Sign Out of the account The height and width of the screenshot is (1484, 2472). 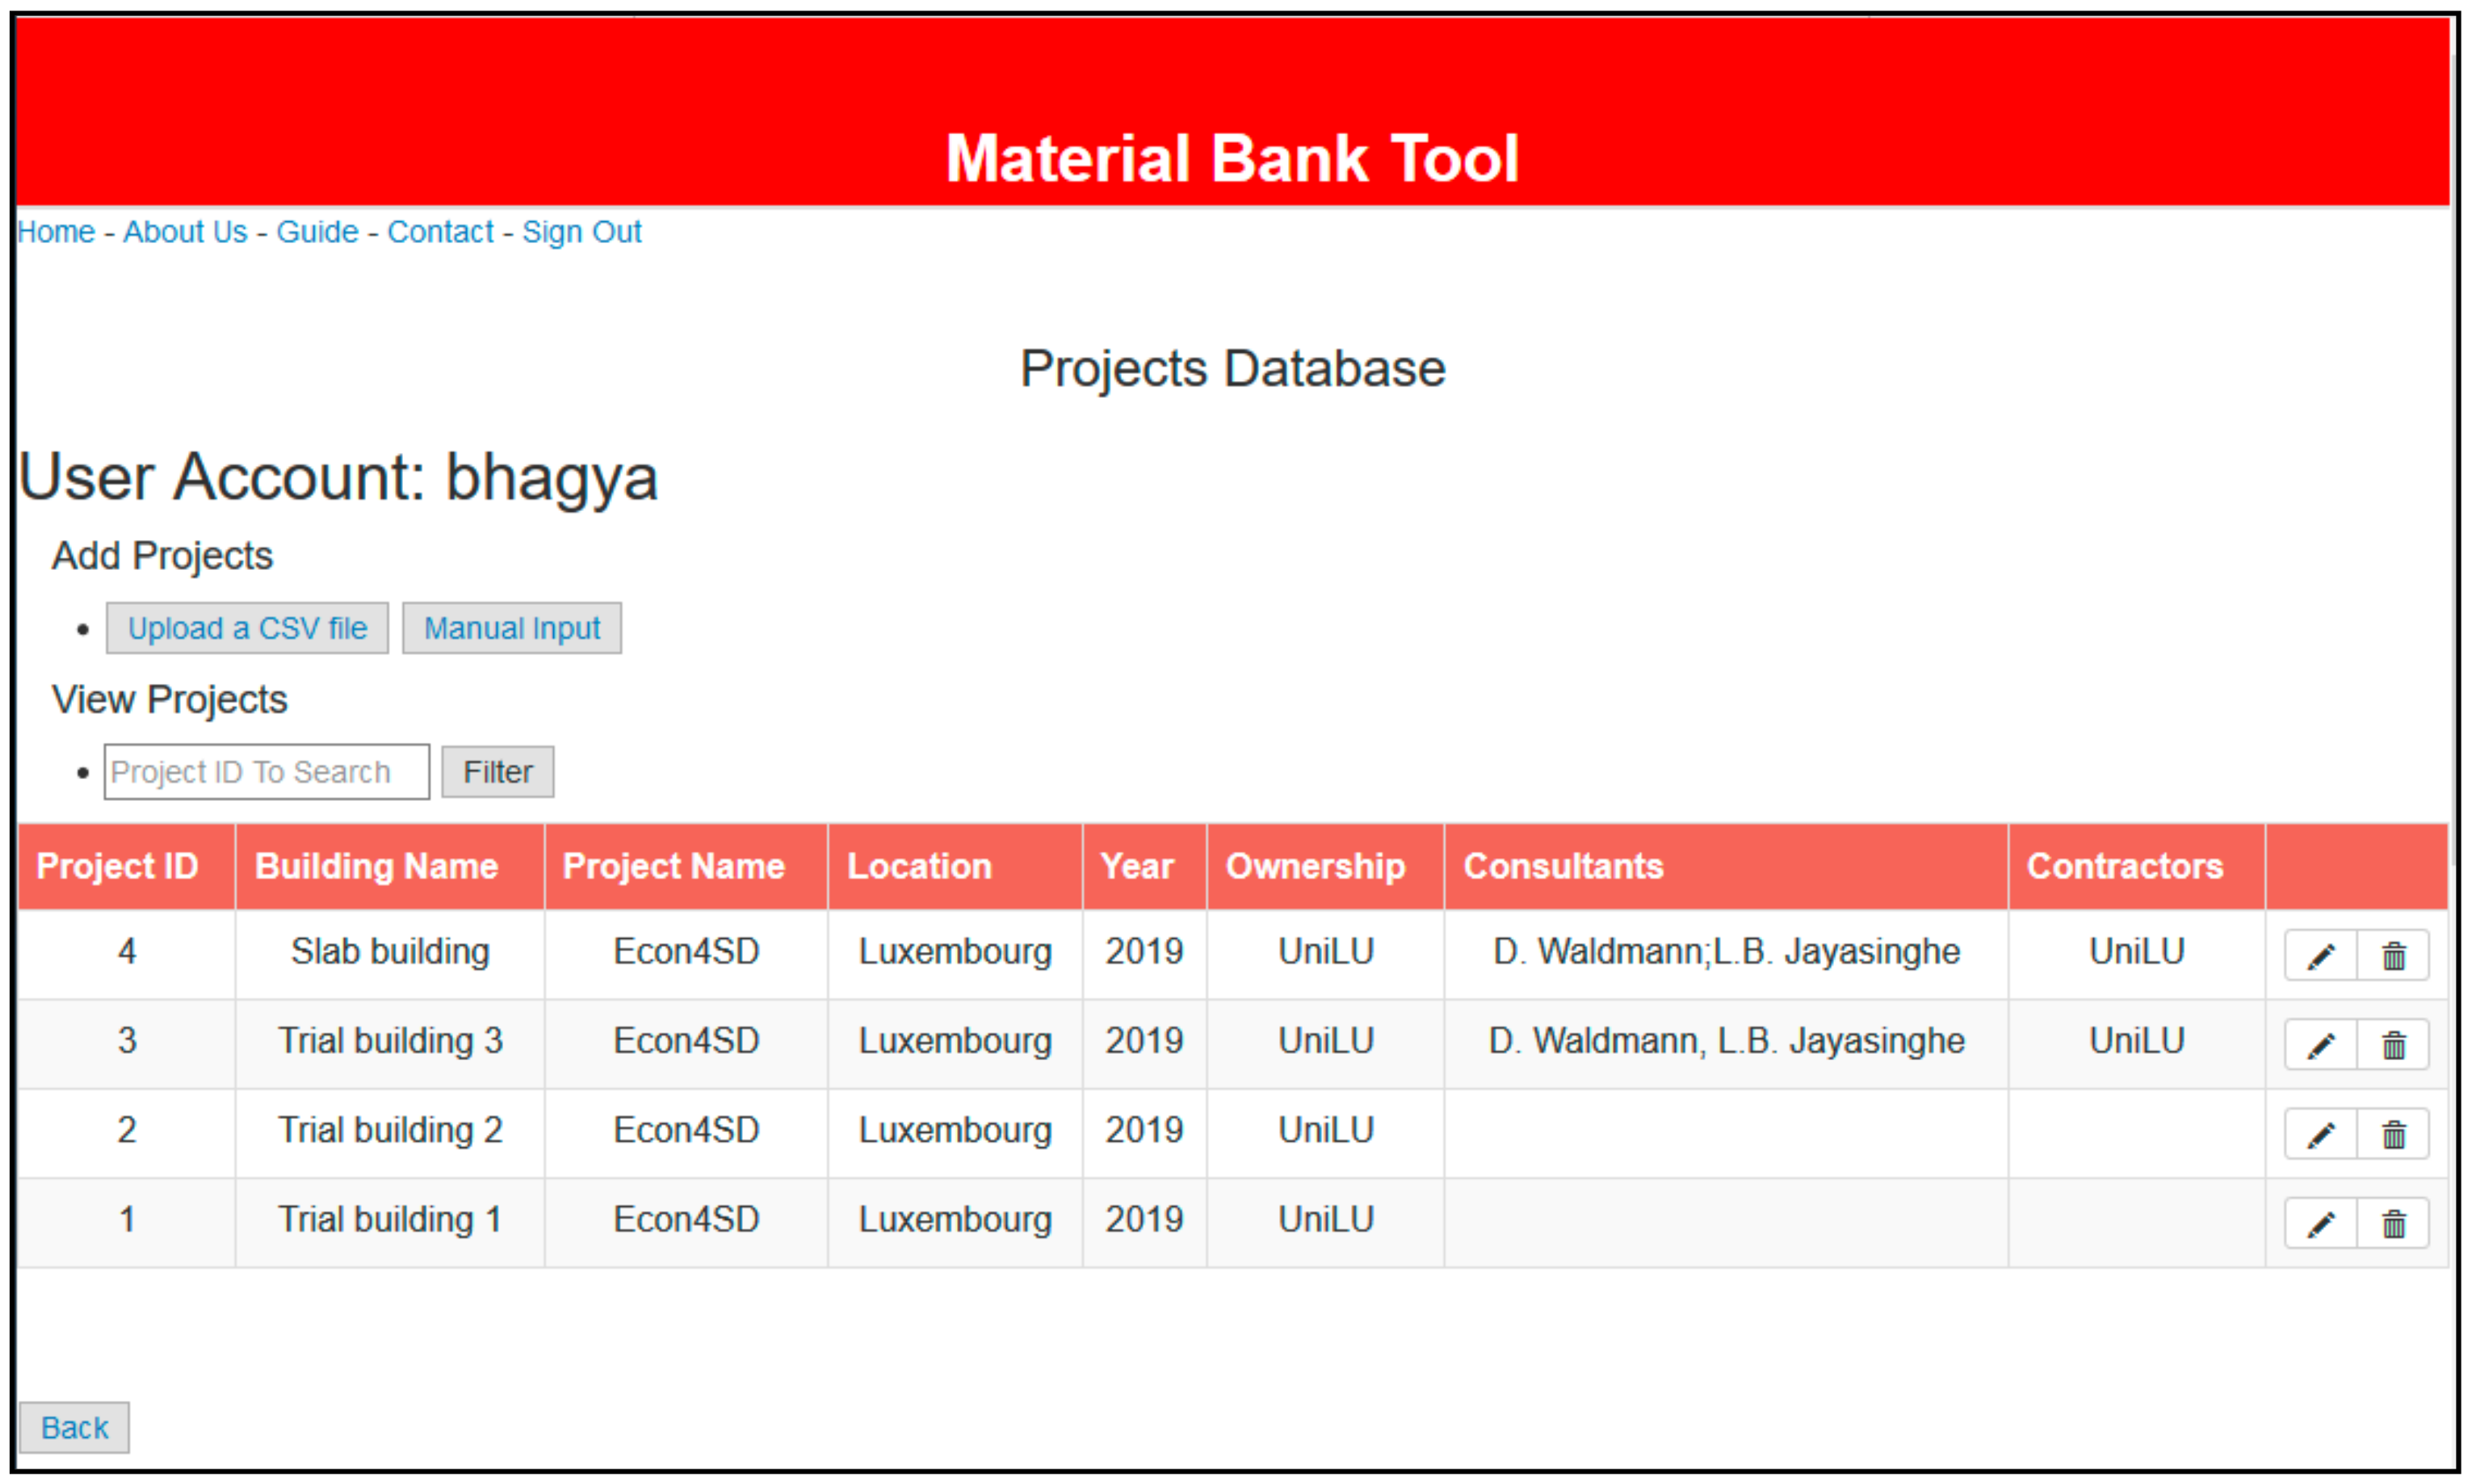581,232
